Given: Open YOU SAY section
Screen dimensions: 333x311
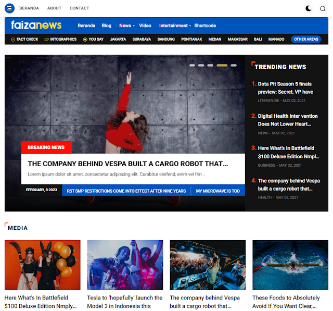Looking at the screenshot, I should [96, 39].
